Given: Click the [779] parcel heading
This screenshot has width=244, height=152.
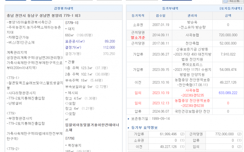Looking at the screenshot, I should pyautogui.click(x=70, y=138).
